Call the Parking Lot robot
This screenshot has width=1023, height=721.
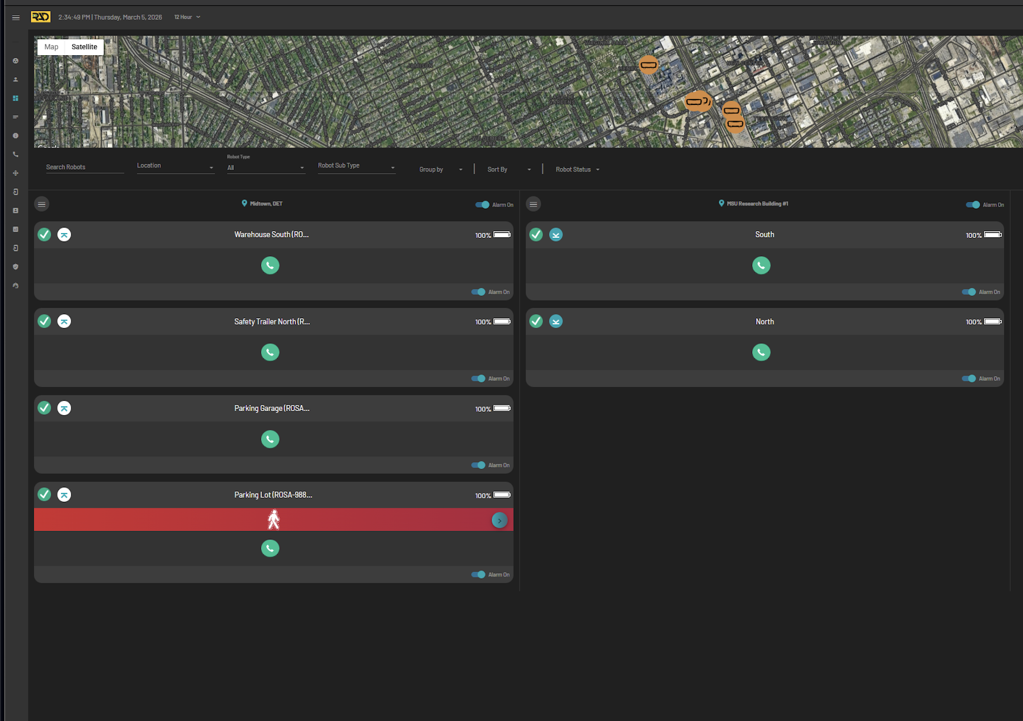point(270,548)
